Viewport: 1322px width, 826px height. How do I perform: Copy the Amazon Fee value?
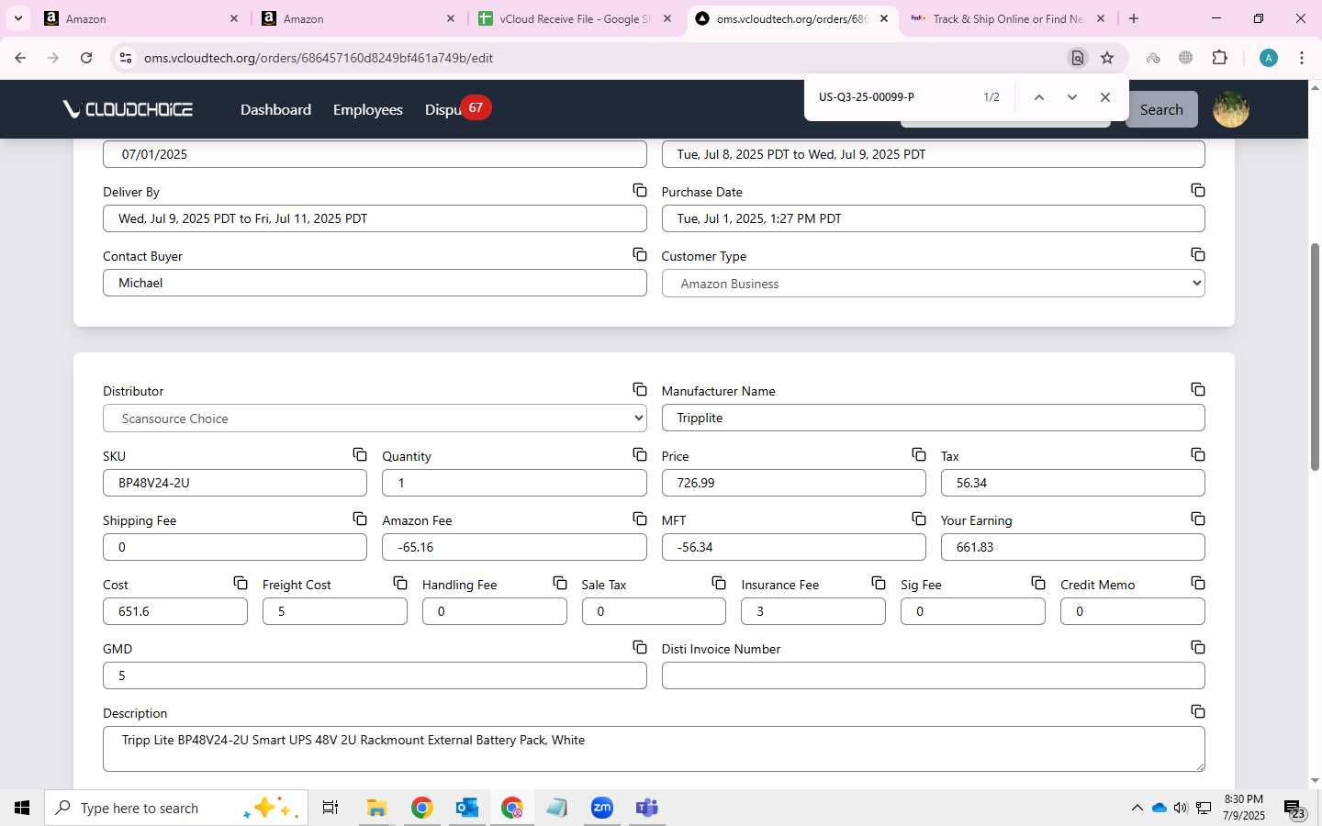coord(640,519)
